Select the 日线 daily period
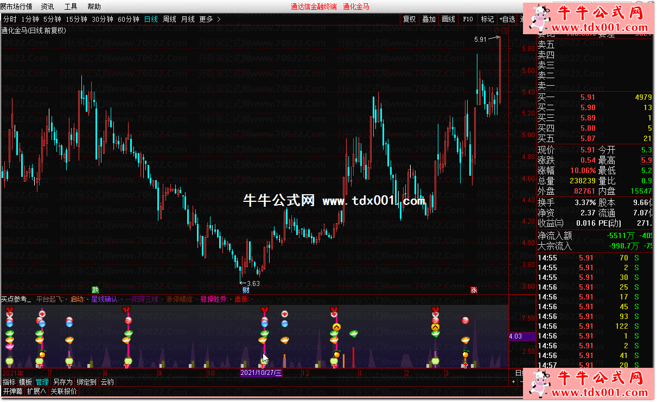 tap(151, 19)
